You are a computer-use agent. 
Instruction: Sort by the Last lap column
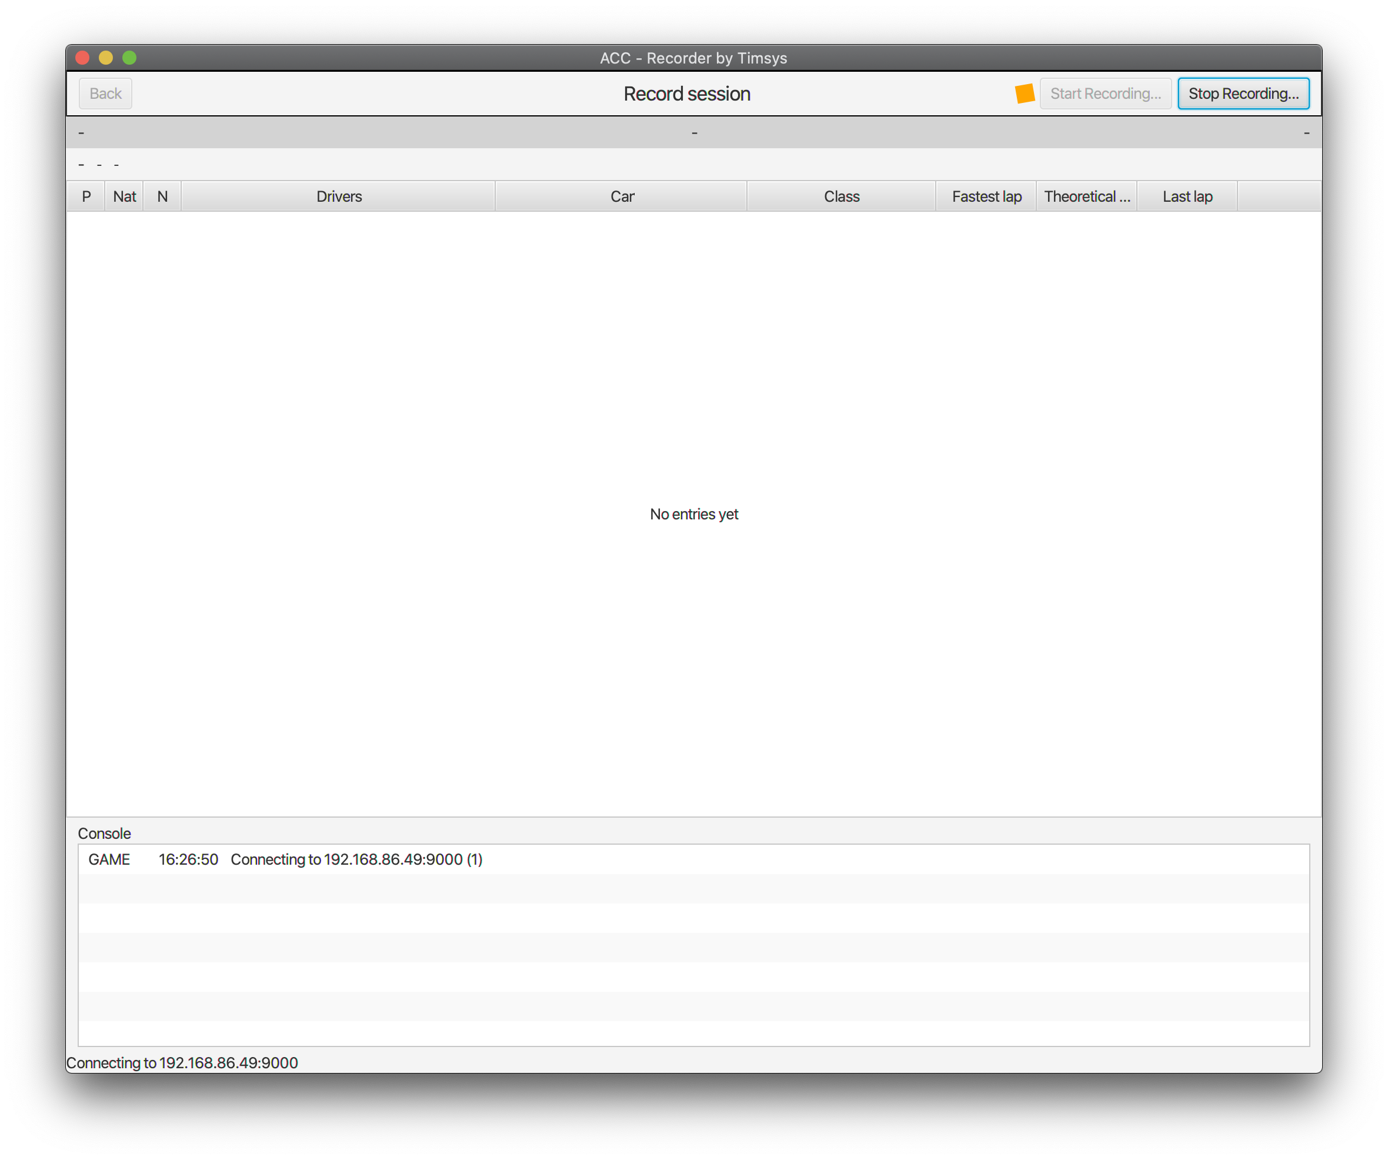click(x=1187, y=196)
